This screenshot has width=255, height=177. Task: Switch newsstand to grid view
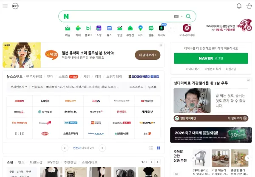[159, 148]
